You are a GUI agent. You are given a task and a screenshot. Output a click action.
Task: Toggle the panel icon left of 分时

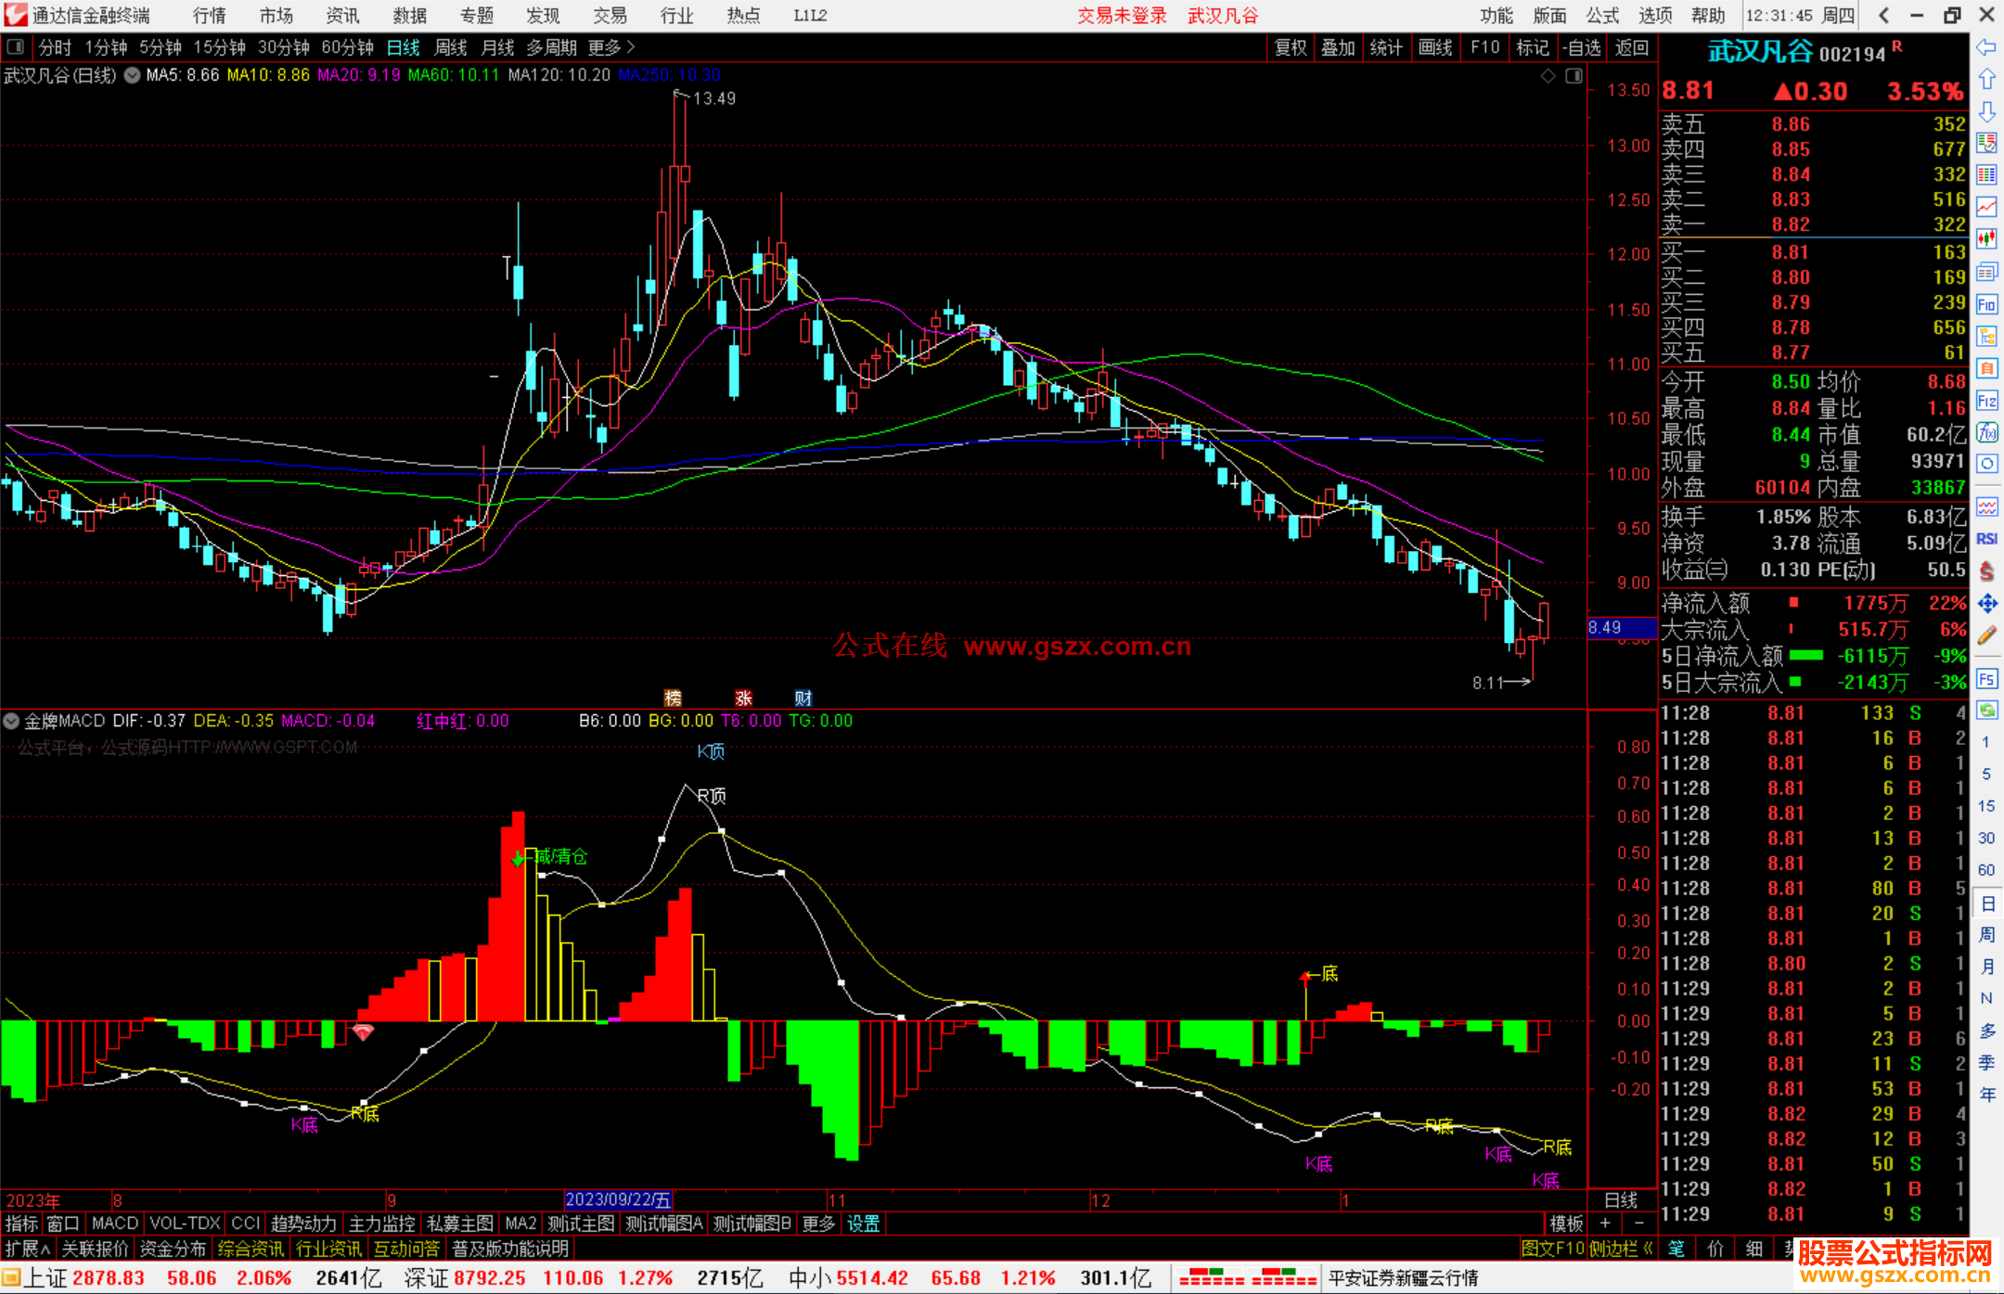point(15,46)
